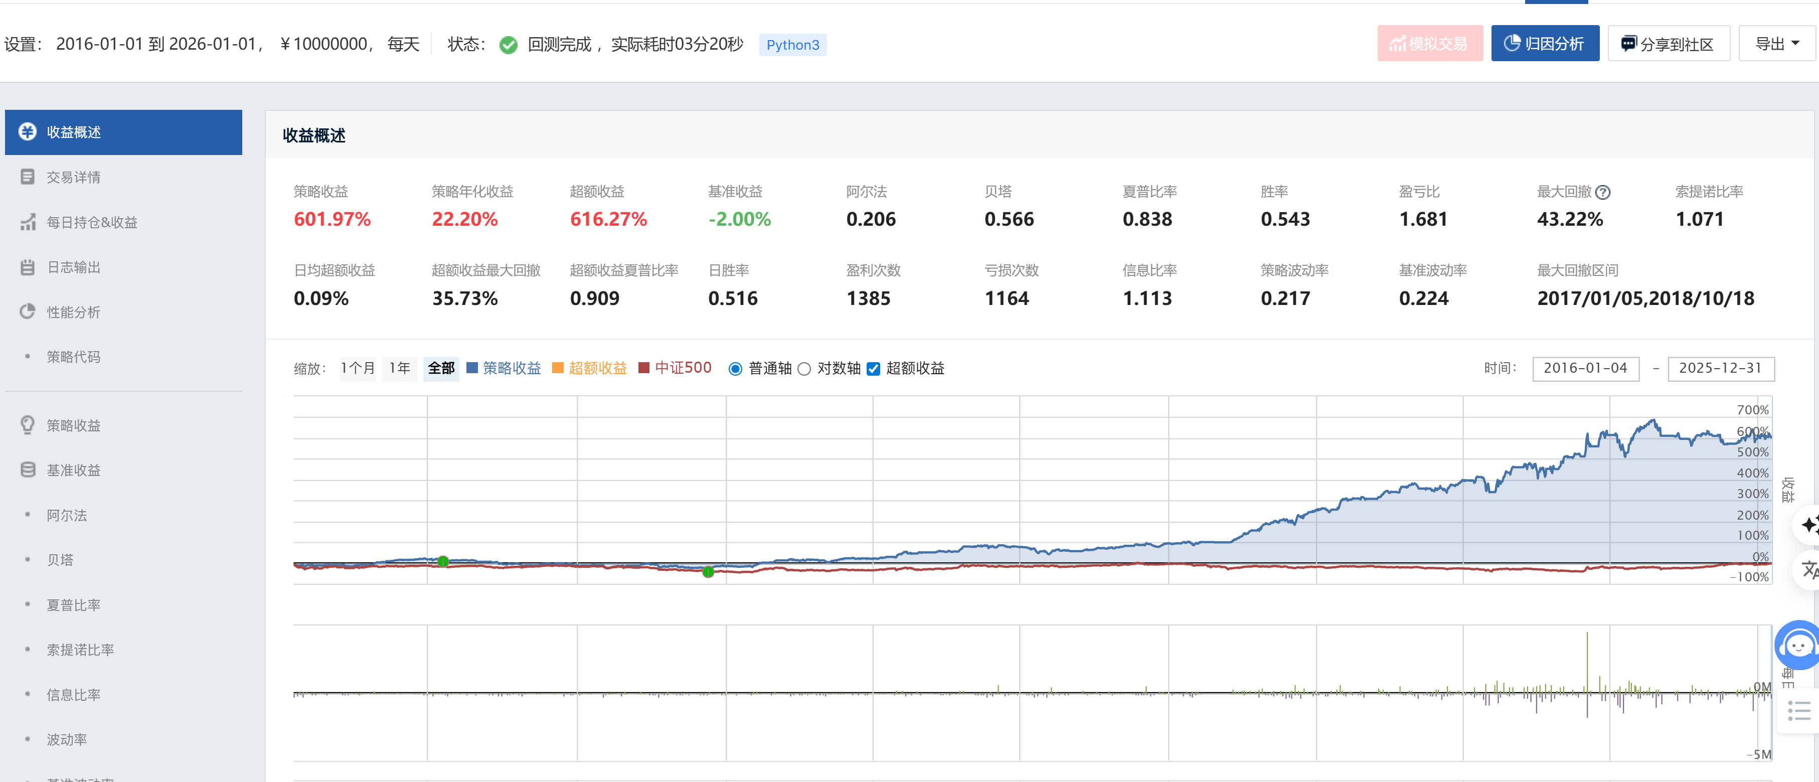Image resolution: width=1819 pixels, height=782 pixels.
Task: Click the 交易详情 sidebar icon
Action: point(28,177)
